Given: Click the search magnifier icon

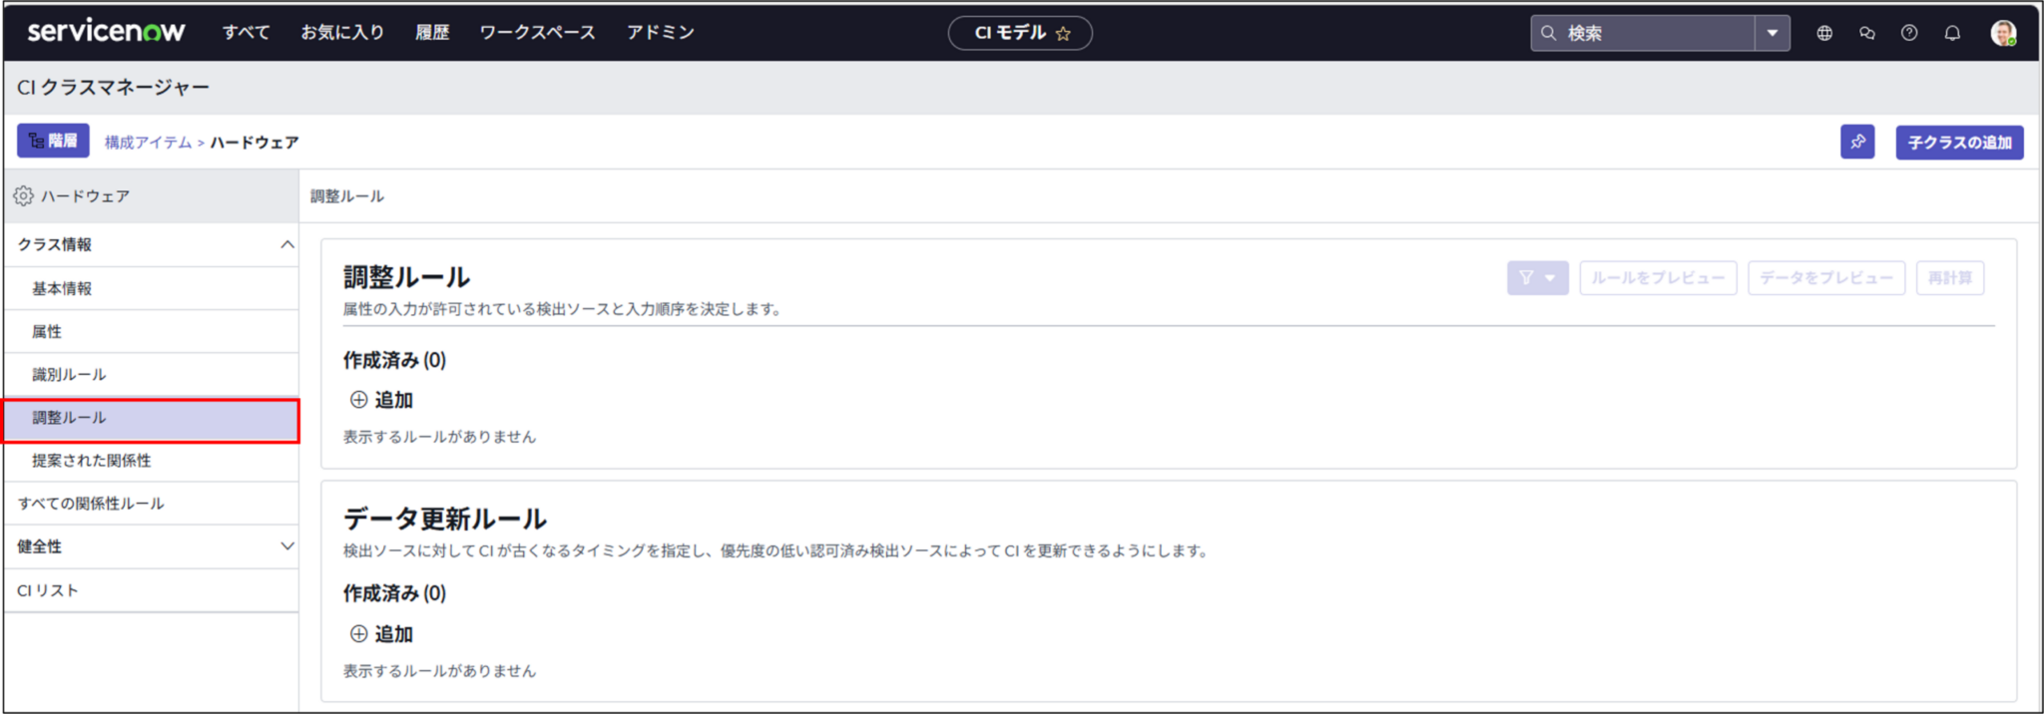Looking at the screenshot, I should tap(1548, 33).
